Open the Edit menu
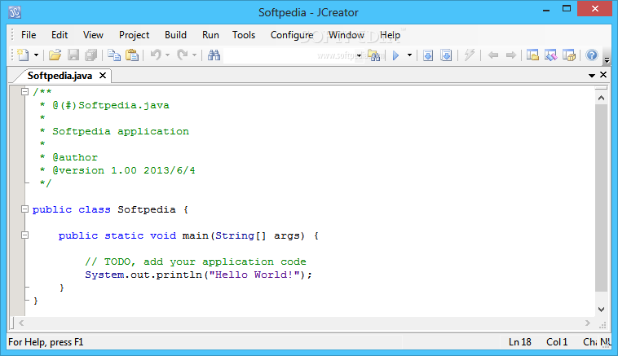618x356 pixels. (60, 35)
